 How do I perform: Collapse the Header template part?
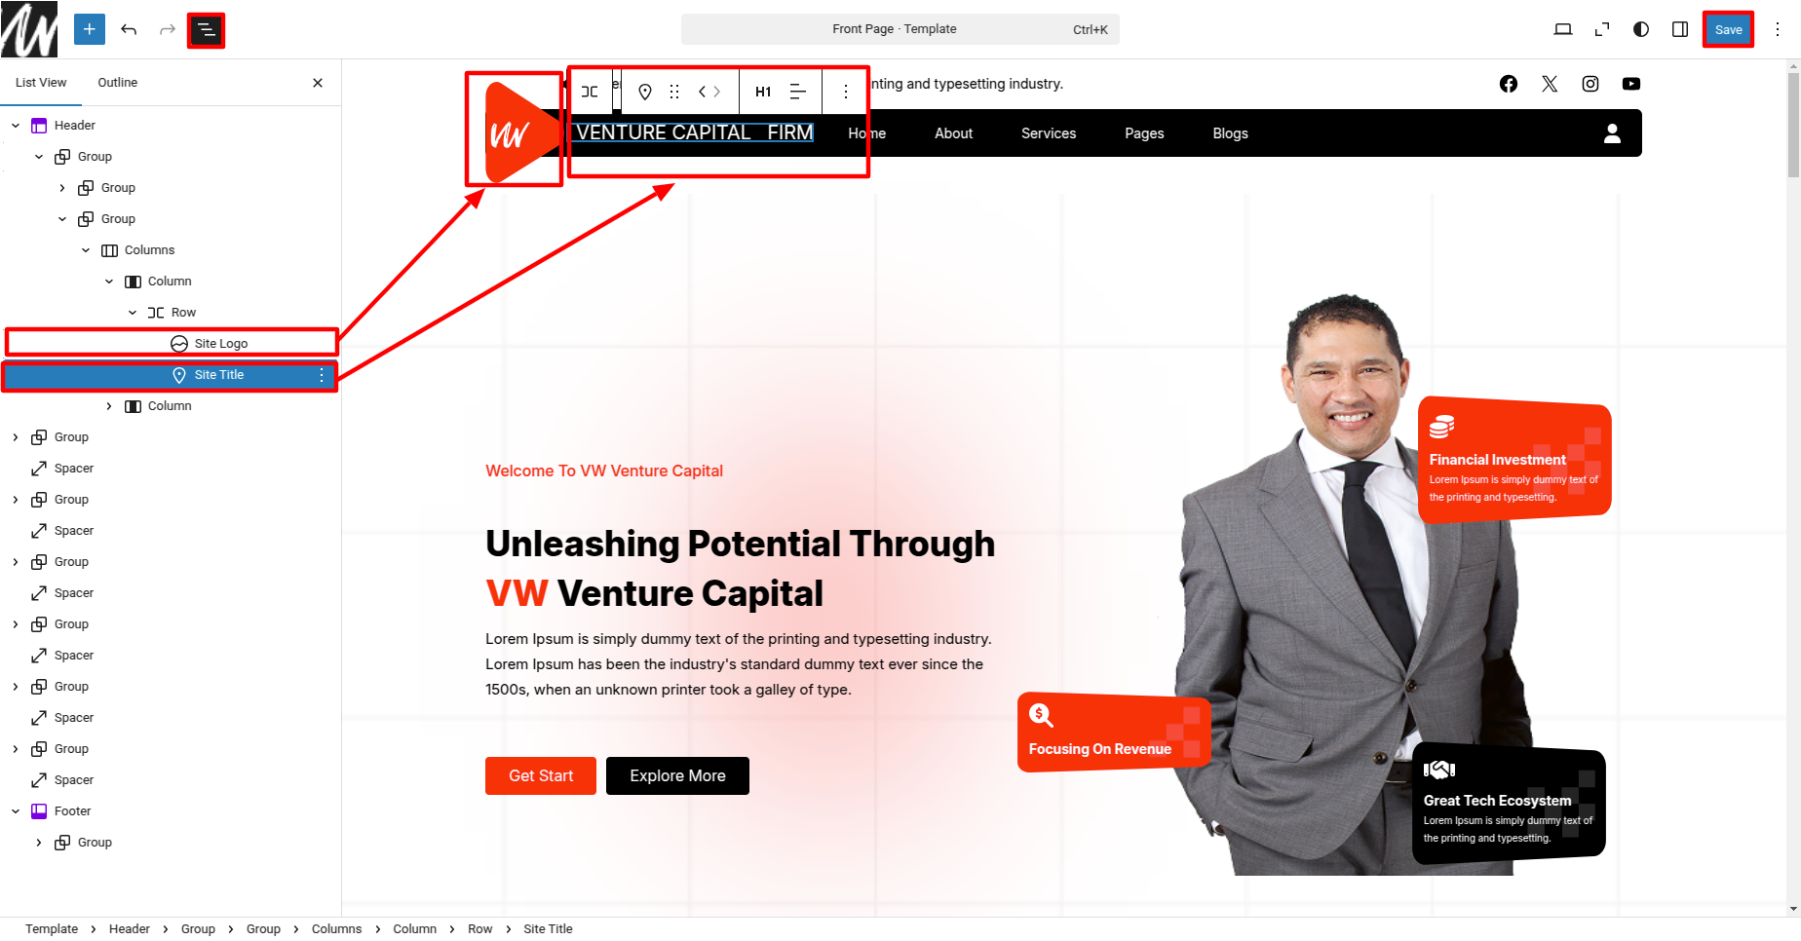coord(16,126)
